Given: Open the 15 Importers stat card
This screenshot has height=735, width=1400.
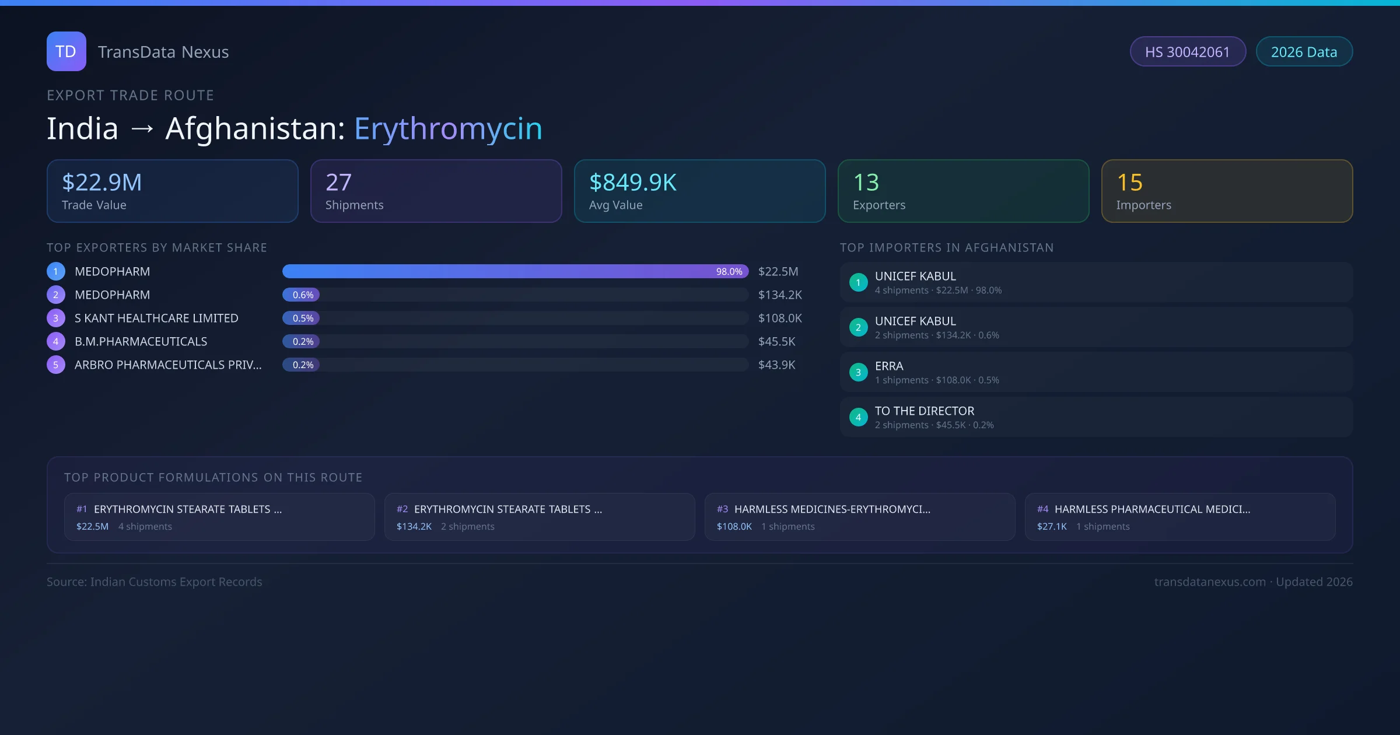Looking at the screenshot, I should click(1227, 191).
